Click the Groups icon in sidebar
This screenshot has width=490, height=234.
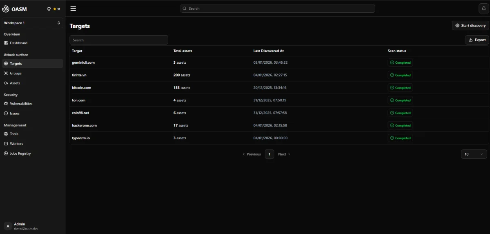(x=6, y=73)
